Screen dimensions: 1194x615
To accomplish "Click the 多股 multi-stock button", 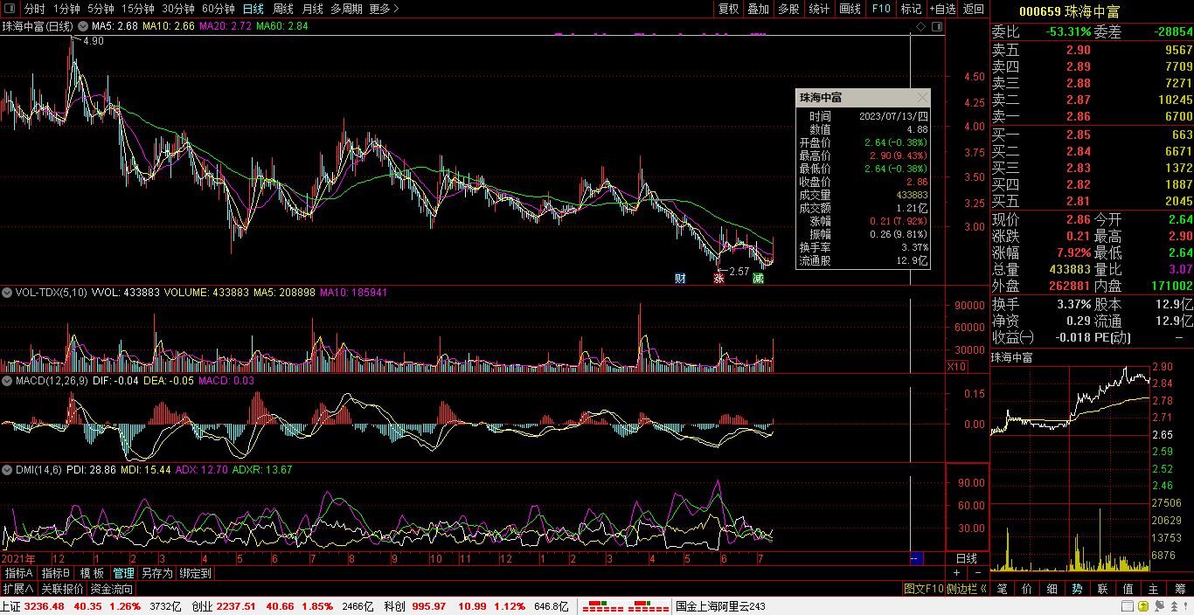I will click(789, 9).
